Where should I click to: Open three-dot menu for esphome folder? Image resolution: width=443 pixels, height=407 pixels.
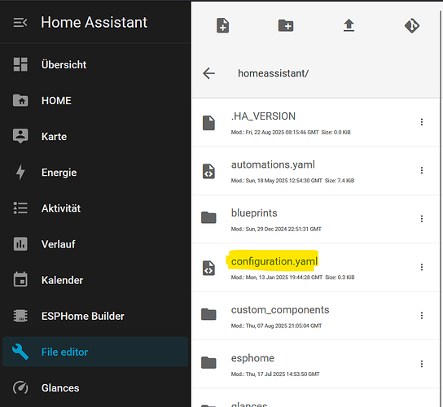pyautogui.click(x=422, y=364)
